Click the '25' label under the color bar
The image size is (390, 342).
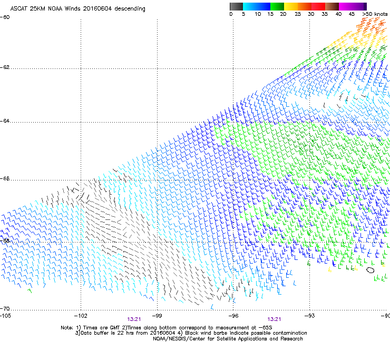(298, 14)
